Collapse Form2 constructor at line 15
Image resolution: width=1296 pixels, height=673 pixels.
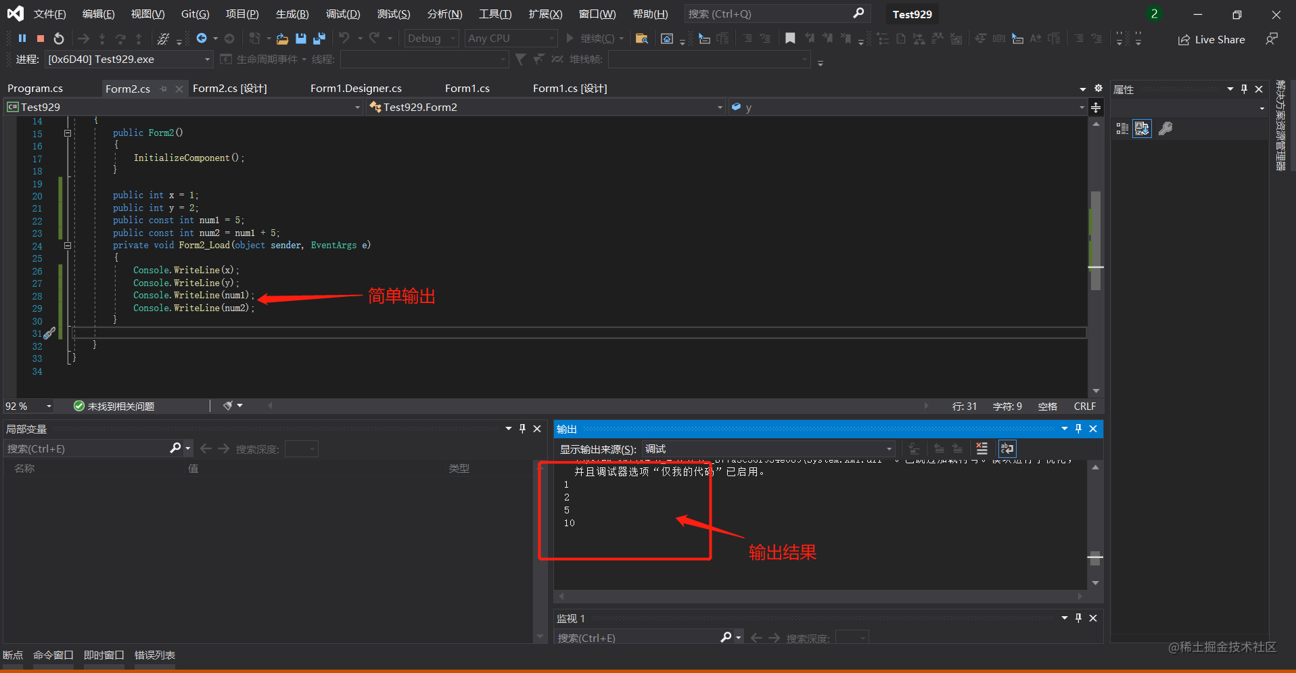(x=68, y=133)
